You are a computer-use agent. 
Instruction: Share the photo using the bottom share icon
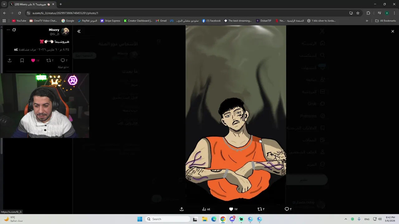click(182, 209)
